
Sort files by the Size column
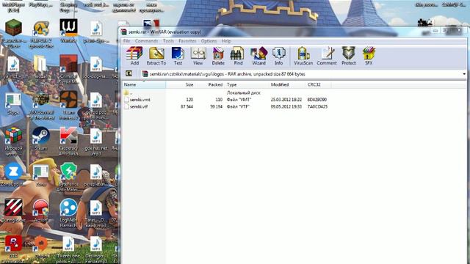[x=181, y=85]
